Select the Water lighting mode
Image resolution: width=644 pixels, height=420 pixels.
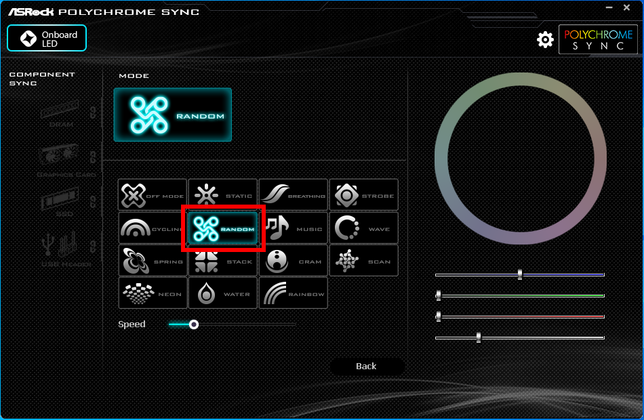coord(222,293)
